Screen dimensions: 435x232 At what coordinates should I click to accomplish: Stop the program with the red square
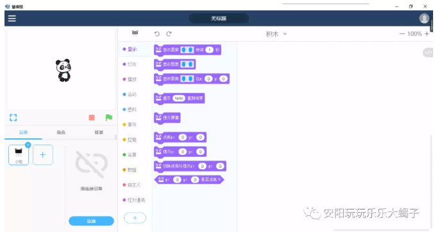pyautogui.click(x=92, y=118)
